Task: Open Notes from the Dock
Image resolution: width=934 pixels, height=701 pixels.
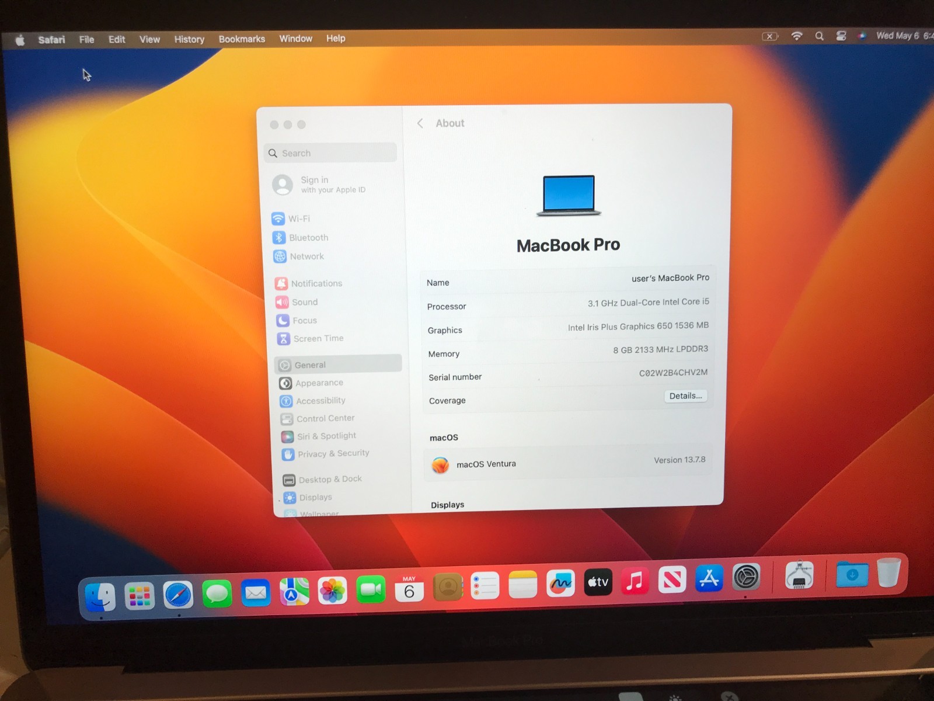Action: coord(523,584)
